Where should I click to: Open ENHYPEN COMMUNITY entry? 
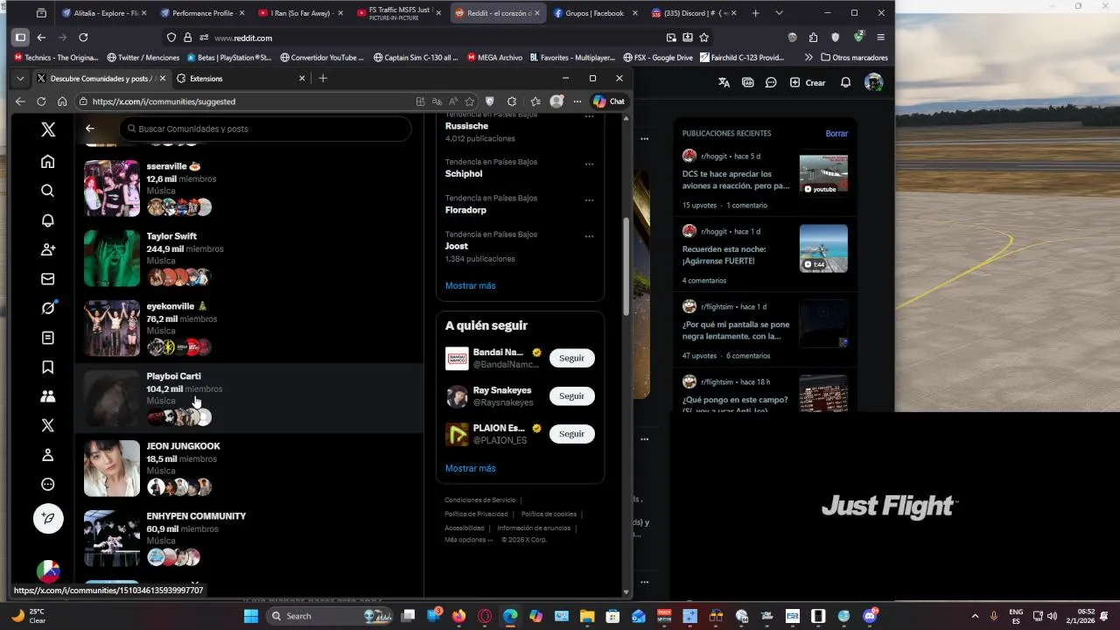point(249,538)
